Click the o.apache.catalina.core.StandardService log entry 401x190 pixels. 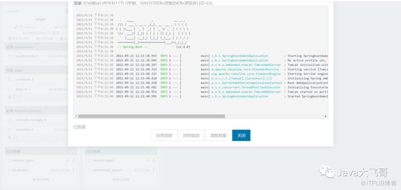pos(245,69)
